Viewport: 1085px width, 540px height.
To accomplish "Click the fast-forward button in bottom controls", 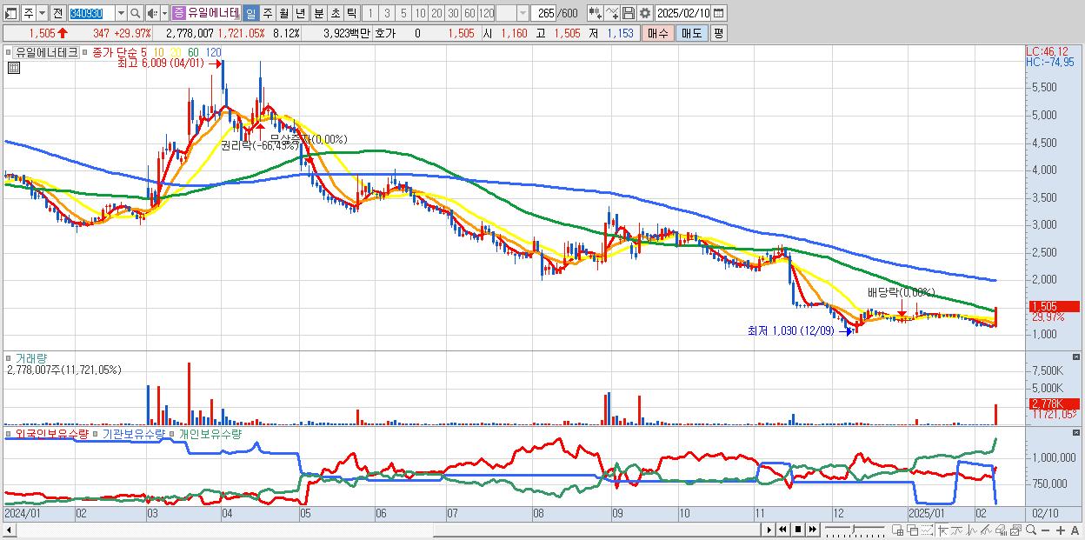I will pos(812,530).
